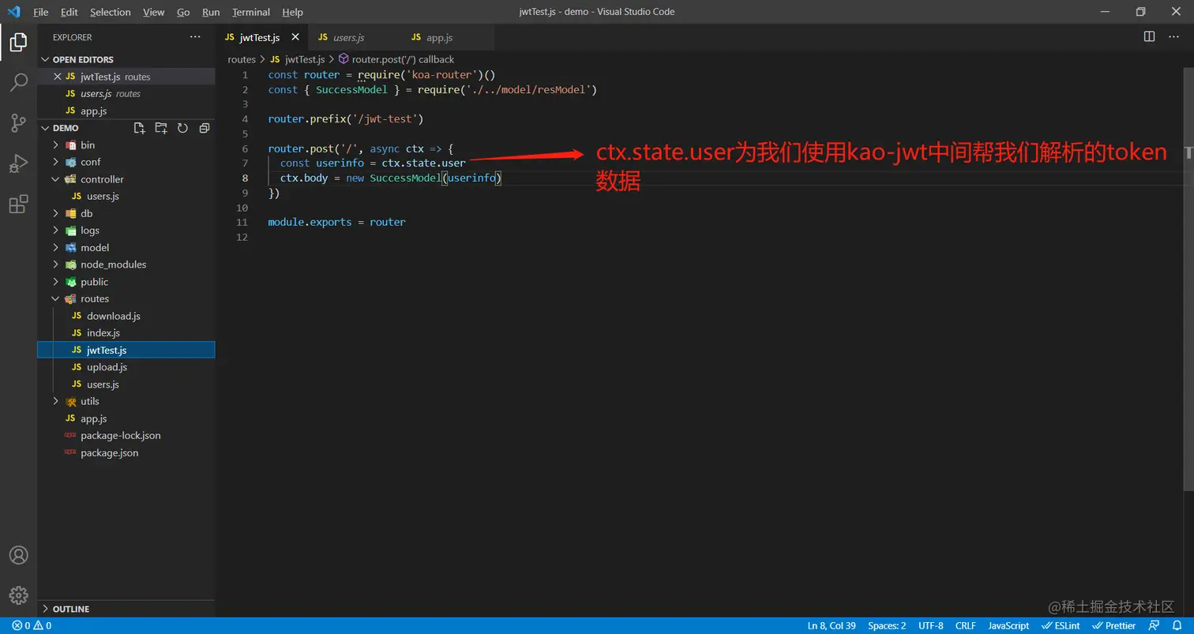Change indentation via Spaces: 2
The width and height of the screenshot is (1194, 634).
[887, 625]
